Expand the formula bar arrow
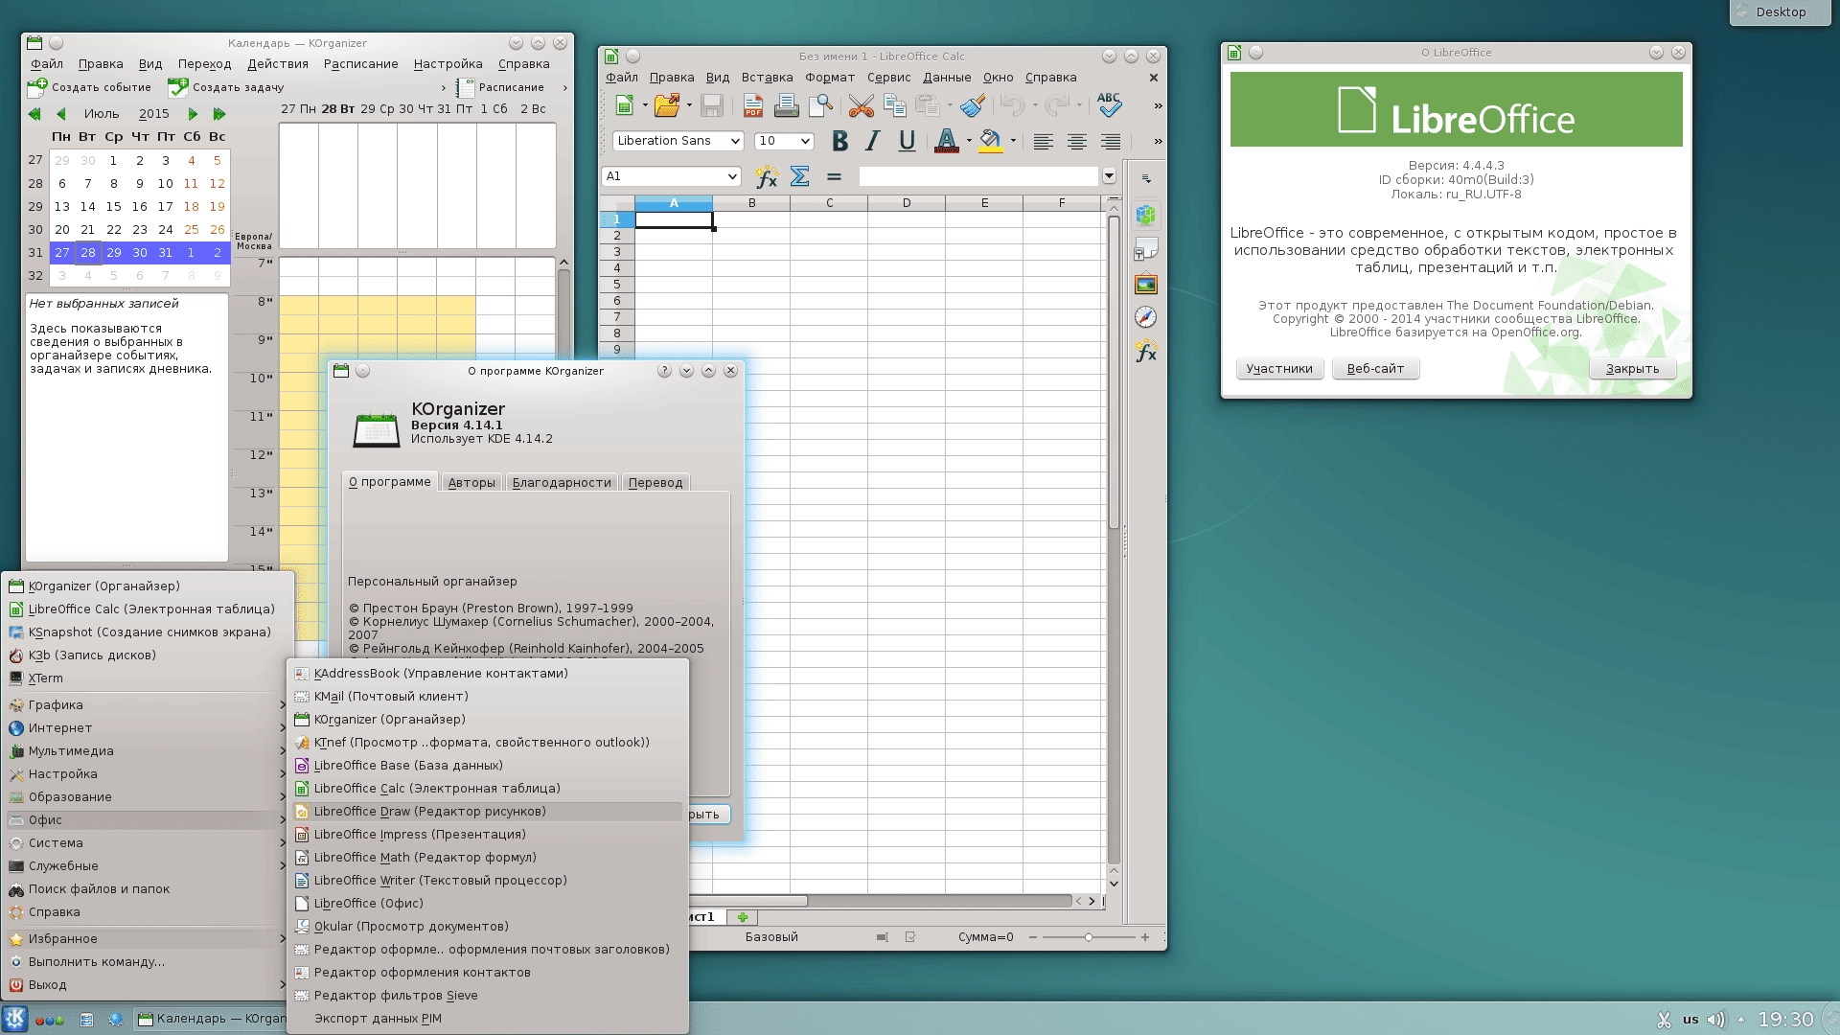Screen dimensions: 1840x1035 tap(1109, 176)
